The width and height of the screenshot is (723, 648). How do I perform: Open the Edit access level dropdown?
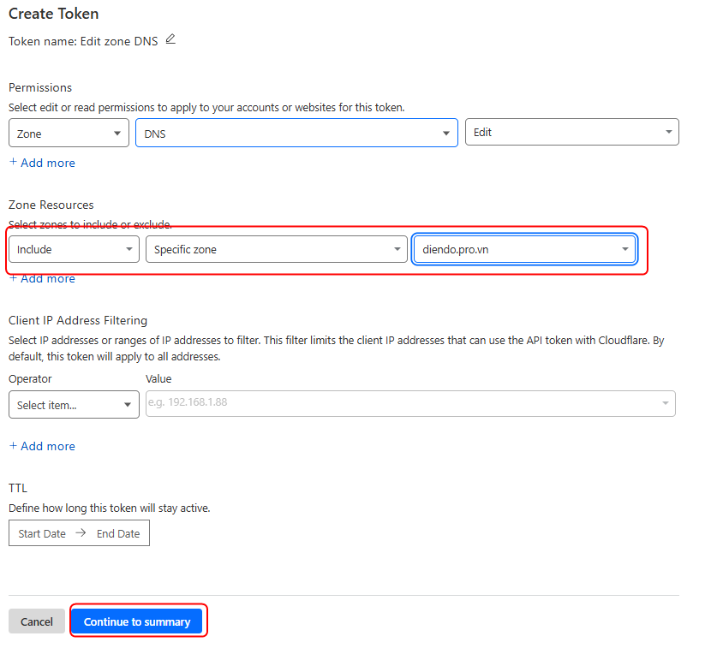(571, 132)
